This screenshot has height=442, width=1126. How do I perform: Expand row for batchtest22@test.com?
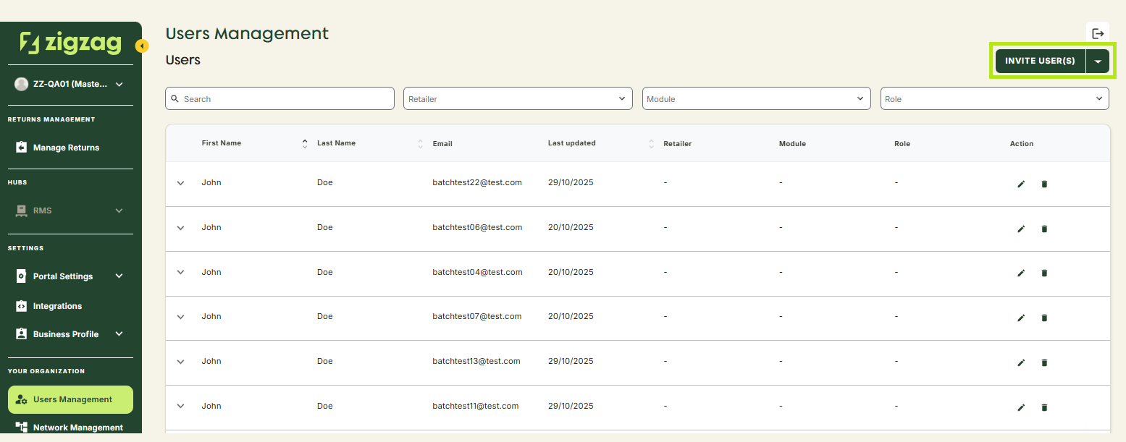181,183
